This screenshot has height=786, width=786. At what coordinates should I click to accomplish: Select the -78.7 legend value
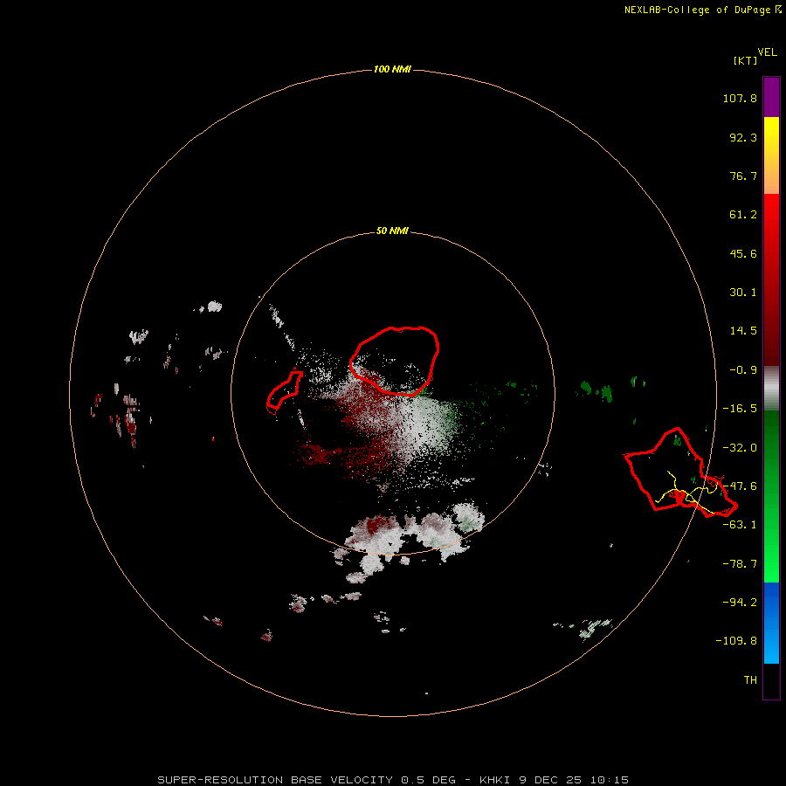(740, 564)
